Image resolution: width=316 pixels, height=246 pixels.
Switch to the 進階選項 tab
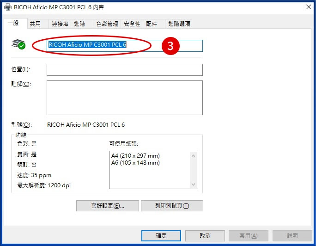(179, 24)
